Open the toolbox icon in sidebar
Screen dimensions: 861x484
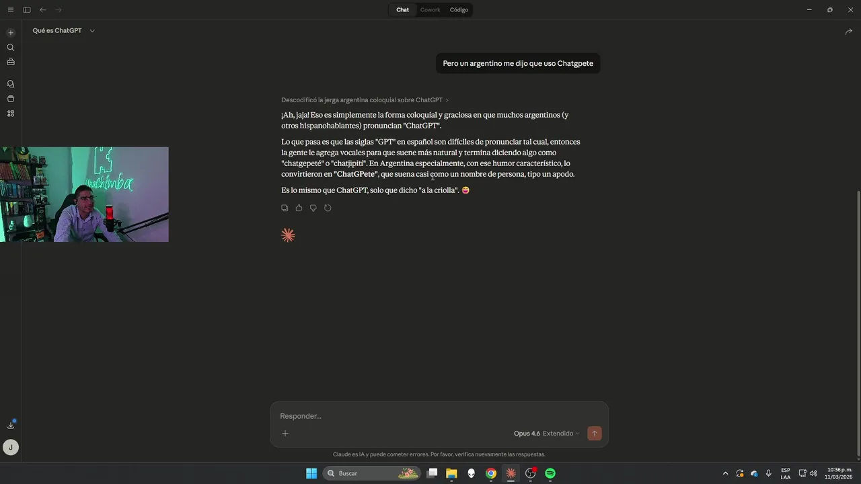point(10,62)
